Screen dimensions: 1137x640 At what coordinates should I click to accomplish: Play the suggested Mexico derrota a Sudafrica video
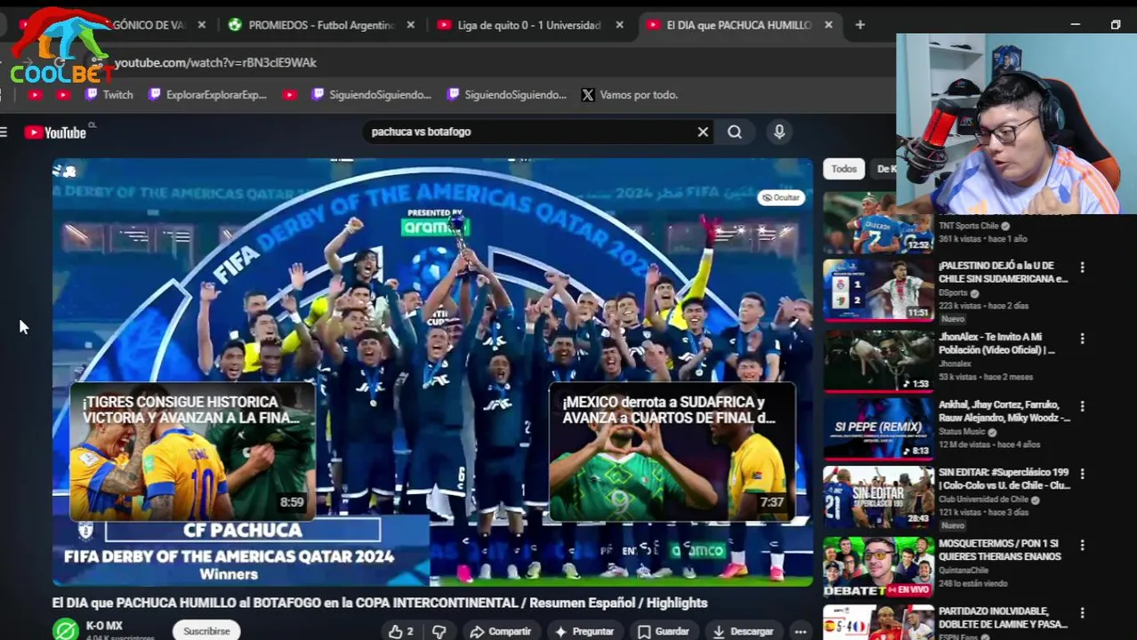point(672,452)
